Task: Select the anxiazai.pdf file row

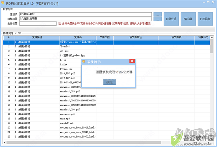Action: click(107, 114)
